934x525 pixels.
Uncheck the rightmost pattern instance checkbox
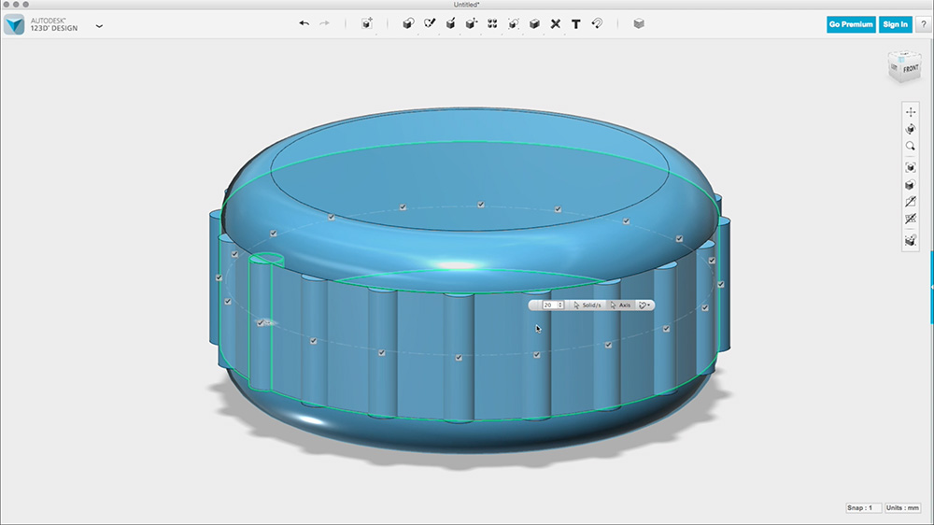coord(721,284)
